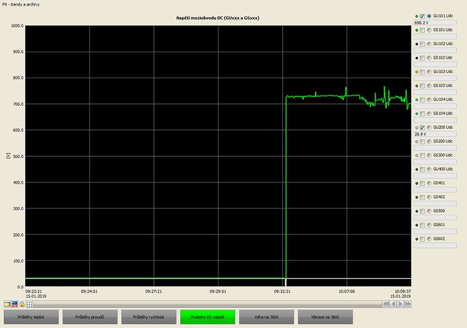Click the [V] axis unit label
Image resolution: width=467 pixels, height=328 pixels.
[8, 156]
